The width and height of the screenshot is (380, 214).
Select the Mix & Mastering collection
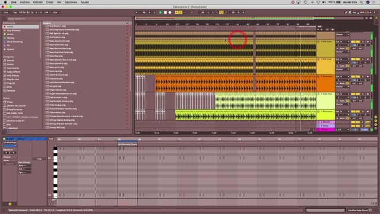click(14, 42)
